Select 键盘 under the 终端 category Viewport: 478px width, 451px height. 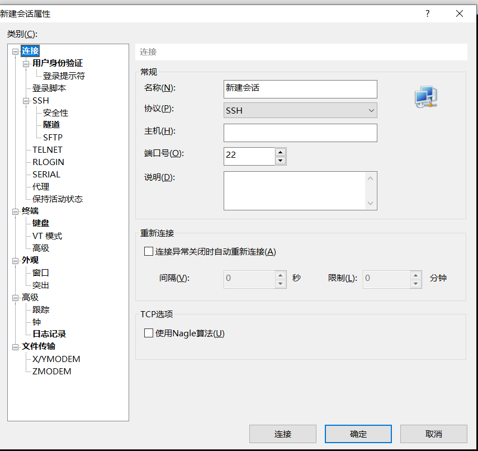[x=41, y=223]
